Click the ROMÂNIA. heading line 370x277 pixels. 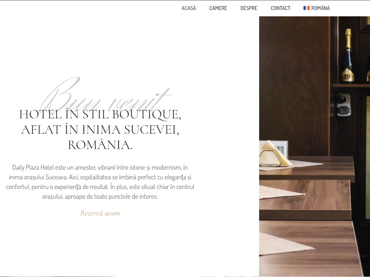[100, 145]
